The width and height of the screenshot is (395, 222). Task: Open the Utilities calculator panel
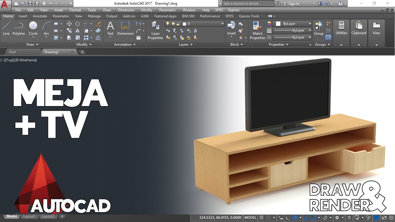tap(341, 28)
